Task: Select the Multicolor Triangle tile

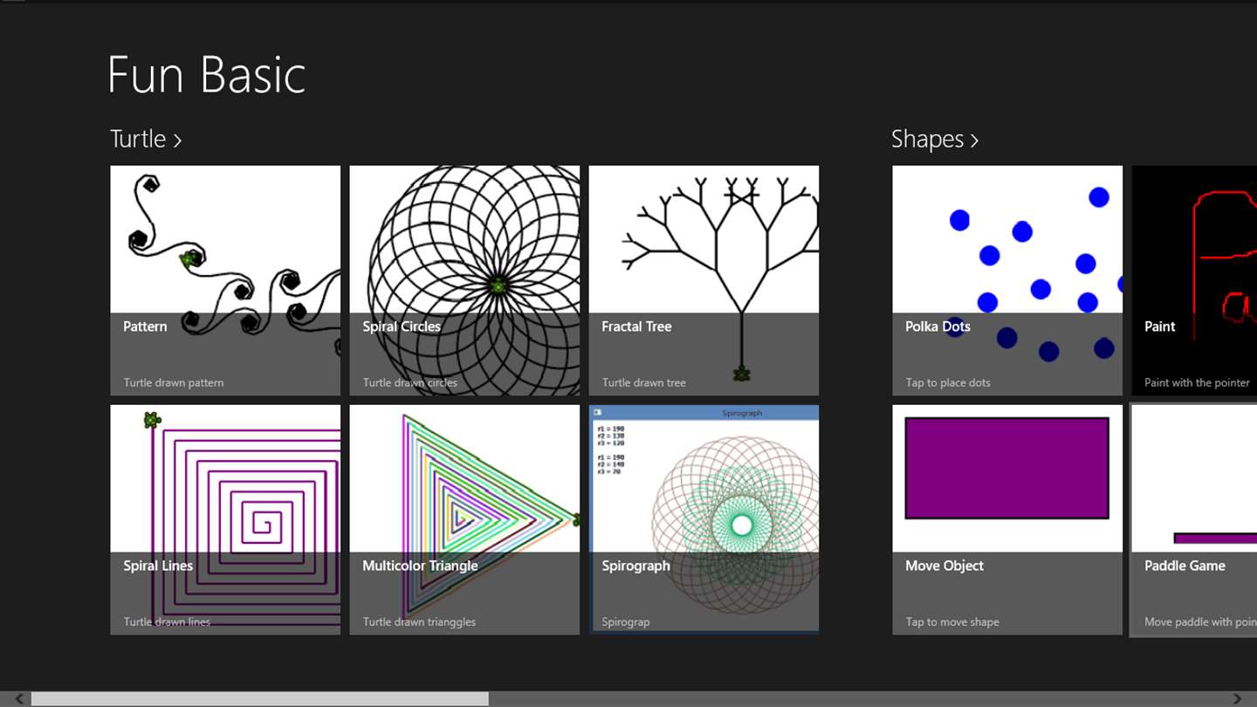Action: (464, 519)
